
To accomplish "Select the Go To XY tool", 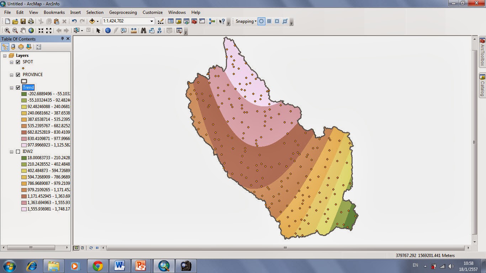I will click(159, 31).
